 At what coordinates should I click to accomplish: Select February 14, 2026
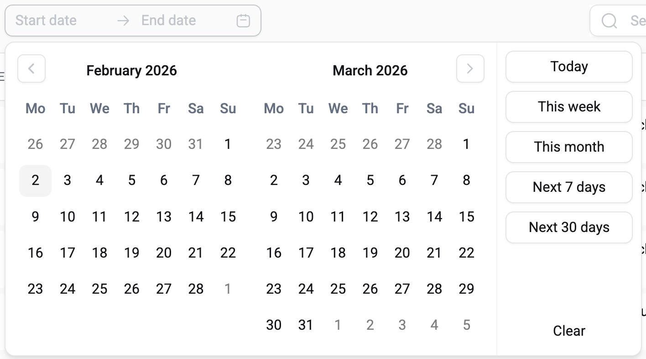[196, 216]
